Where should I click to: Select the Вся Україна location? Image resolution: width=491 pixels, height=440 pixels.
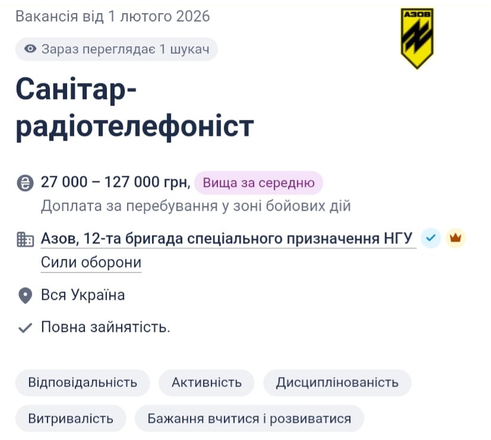coord(83,295)
